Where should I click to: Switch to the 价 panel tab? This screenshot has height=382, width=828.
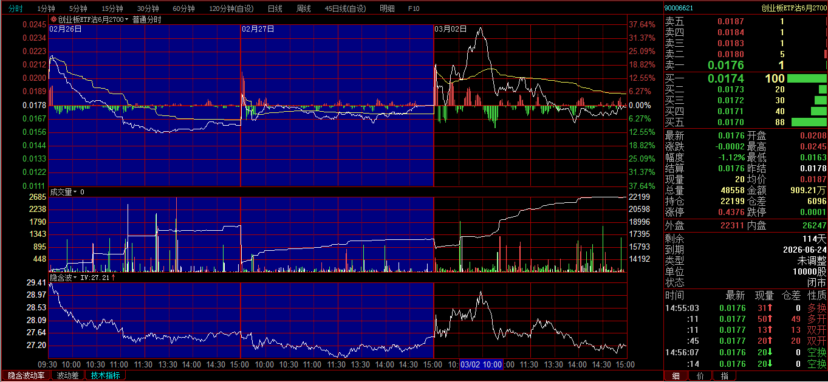tap(700, 376)
